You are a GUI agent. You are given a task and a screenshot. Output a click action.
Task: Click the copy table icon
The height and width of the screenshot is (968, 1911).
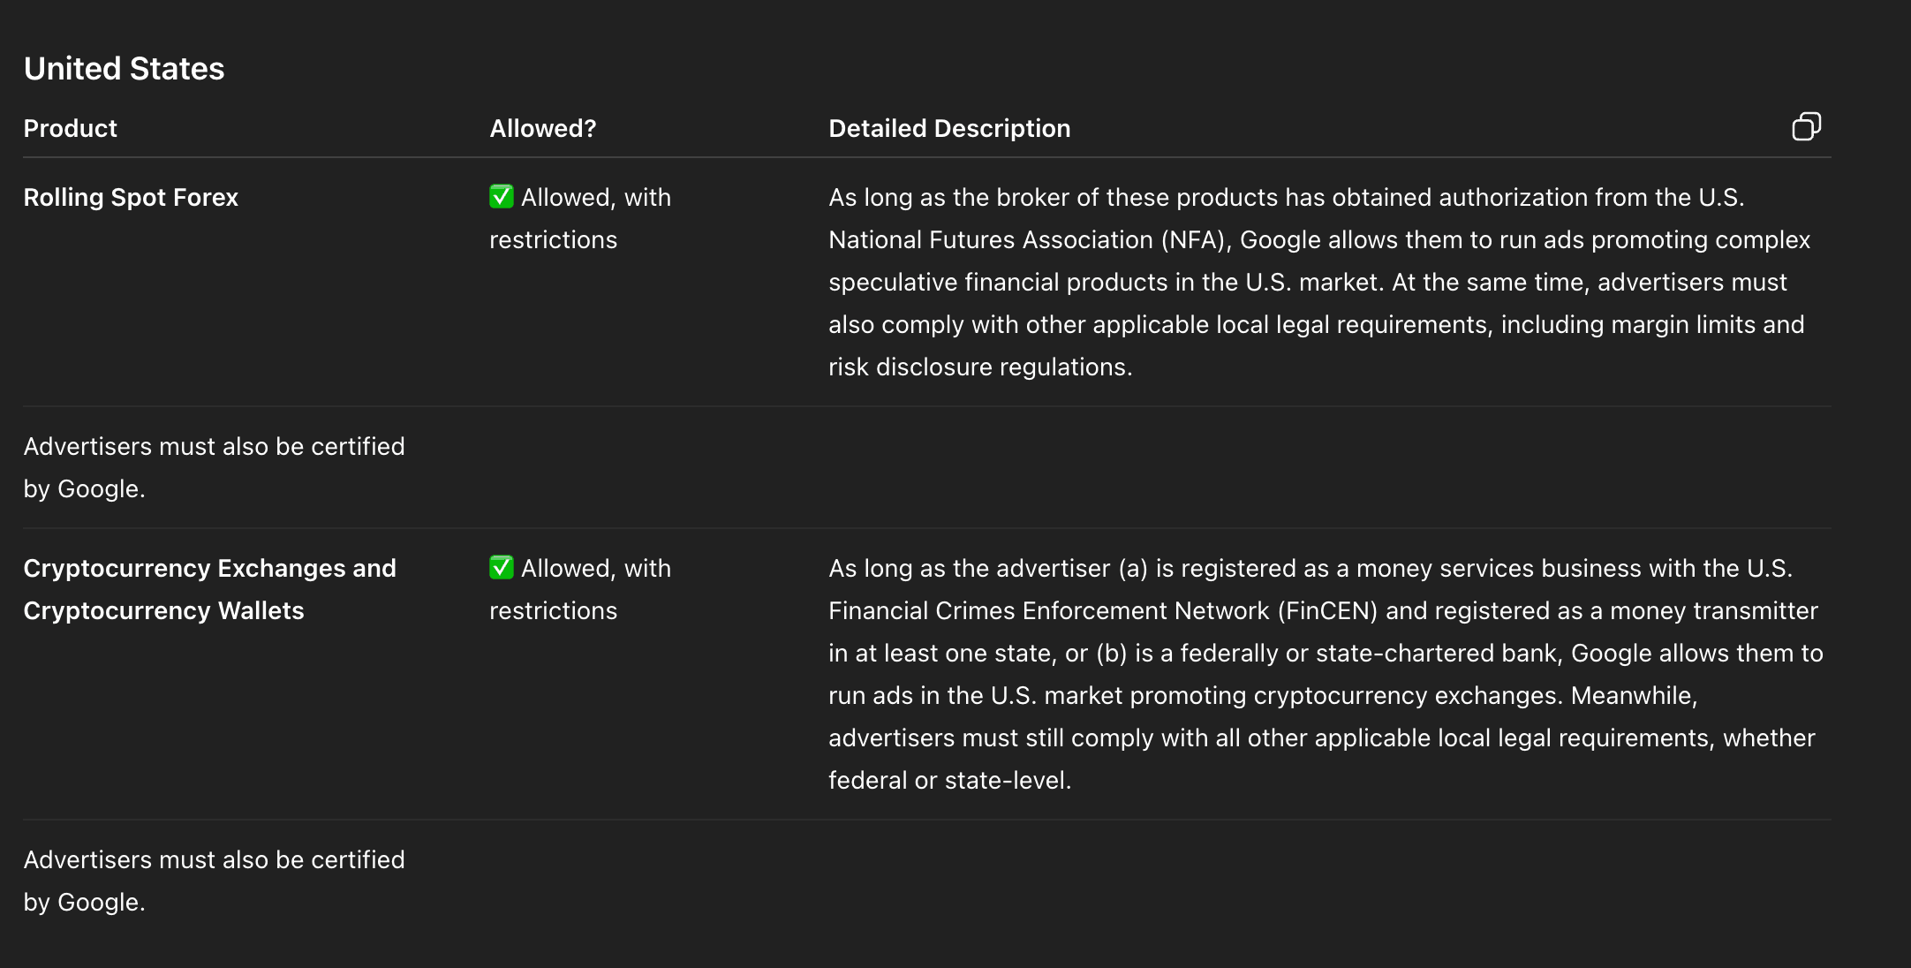click(x=1806, y=127)
